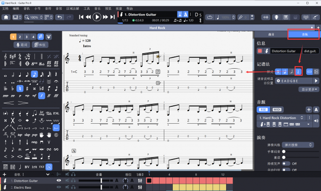Select voice 1 button in edit palette

coord(14,37)
